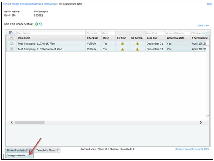Uncheck the Test Company, LLC Retirement Plan row
214x161 pixels.
point(12,49)
